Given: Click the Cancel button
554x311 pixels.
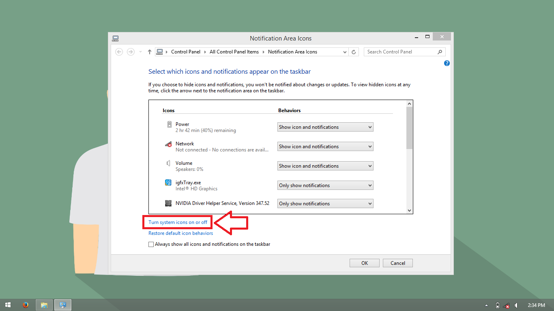Looking at the screenshot, I should pos(398,263).
